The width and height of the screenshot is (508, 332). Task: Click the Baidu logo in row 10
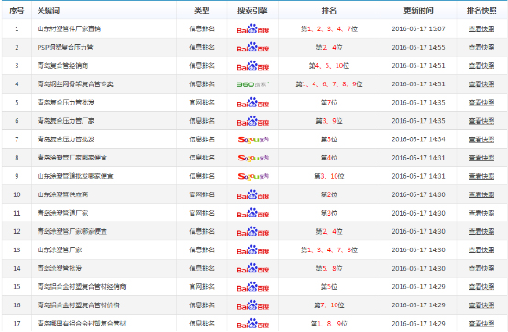(x=253, y=195)
